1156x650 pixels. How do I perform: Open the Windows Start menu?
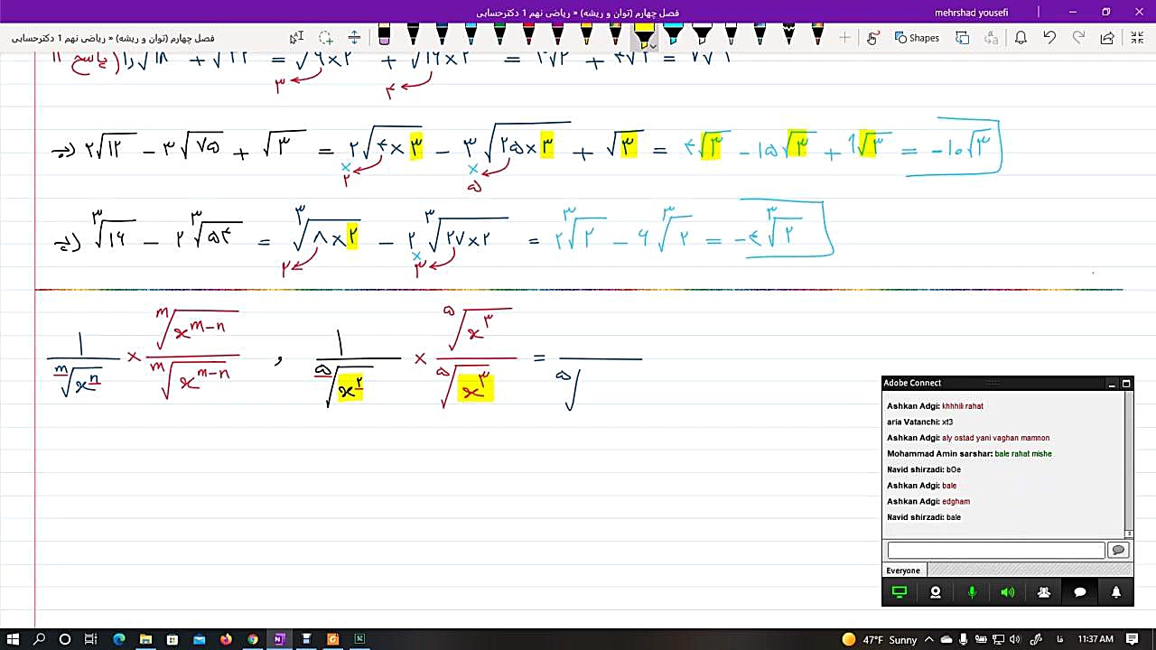tap(13, 639)
